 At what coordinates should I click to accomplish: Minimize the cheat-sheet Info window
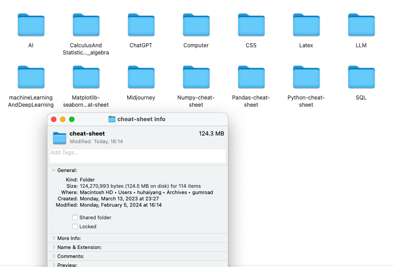63,119
